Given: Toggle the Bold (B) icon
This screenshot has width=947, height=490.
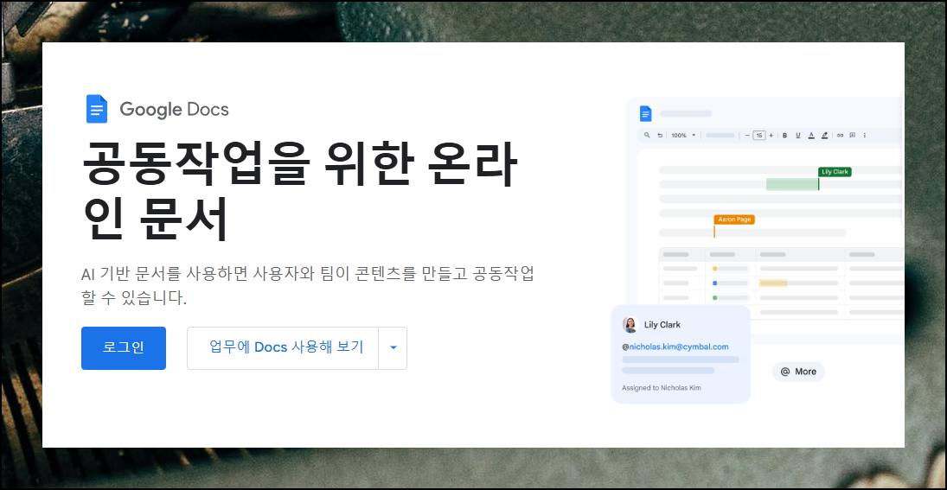Looking at the screenshot, I should coord(784,135).
